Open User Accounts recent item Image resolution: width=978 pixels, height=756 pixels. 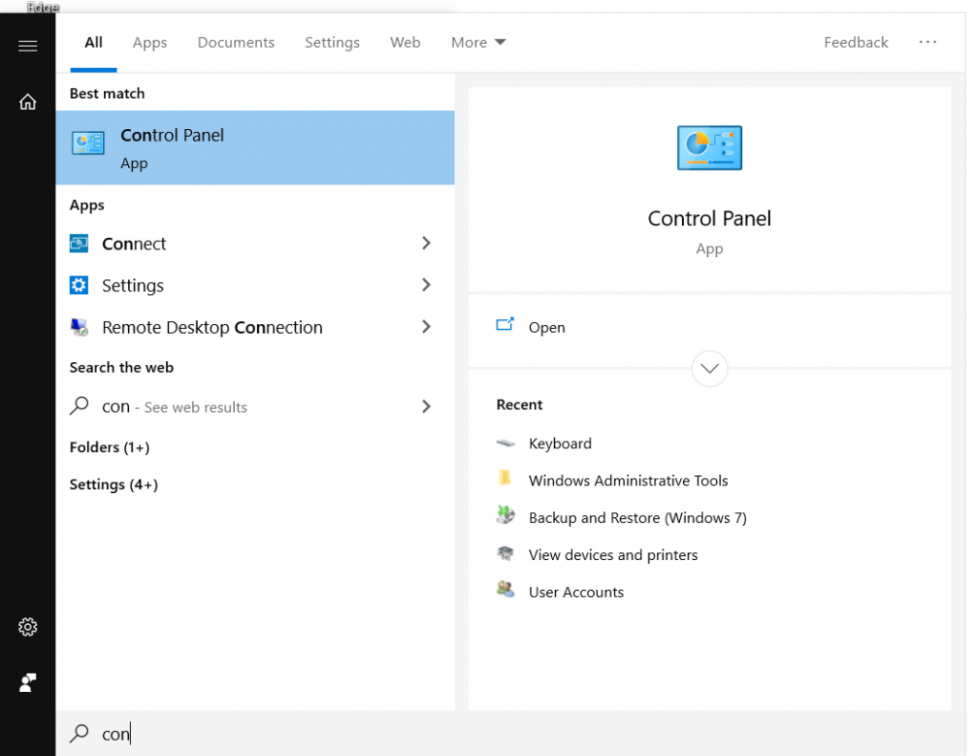click(576, 592)
